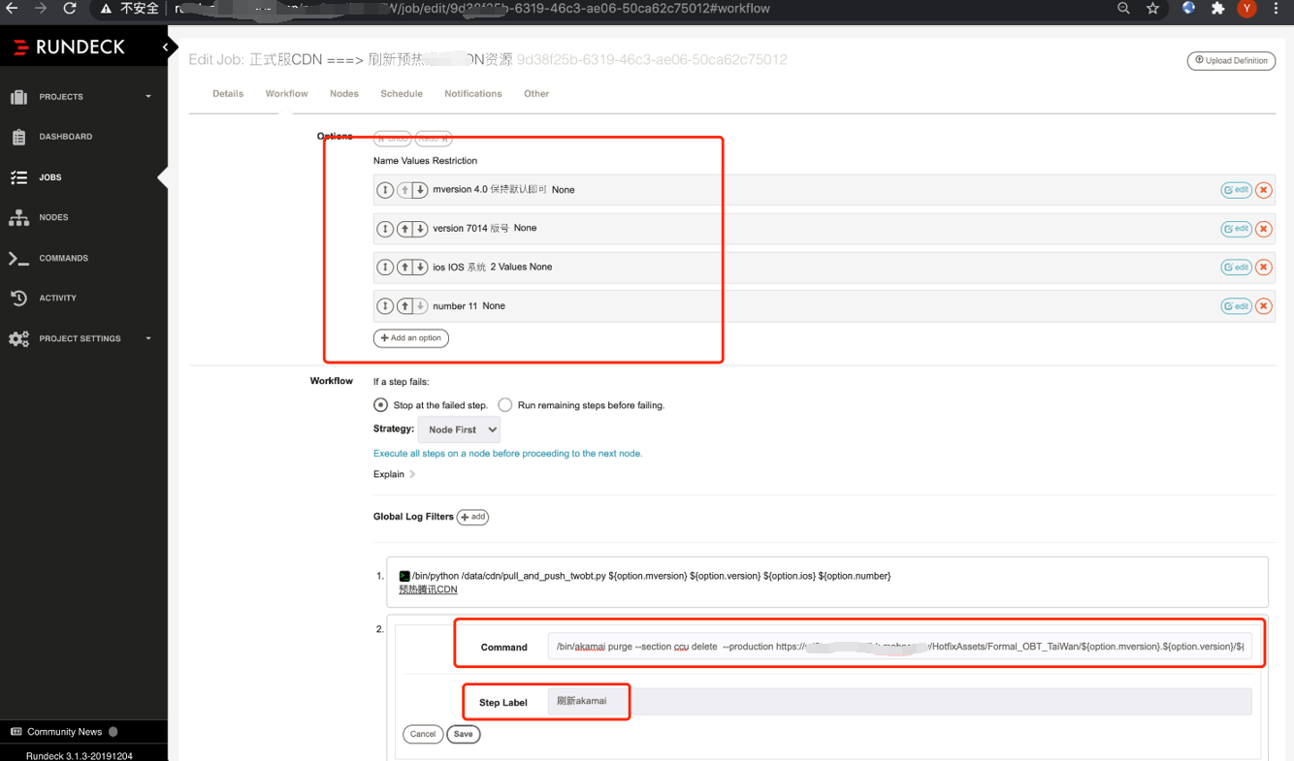Viewport: 1294px width, 761px height.
Task: Open step 1 python command text
Action: coord(651,576)
